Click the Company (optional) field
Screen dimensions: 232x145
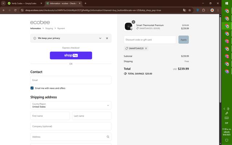[x=71, y=127]
